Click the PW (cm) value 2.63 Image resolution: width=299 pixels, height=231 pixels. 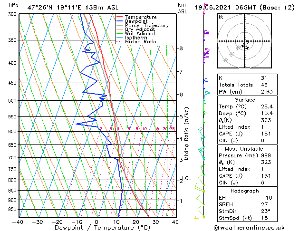[x=267, y=92]
